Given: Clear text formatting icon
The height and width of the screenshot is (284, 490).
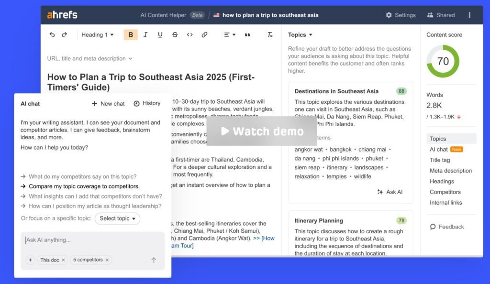Looking at the screenshot, I should point(270,35).
